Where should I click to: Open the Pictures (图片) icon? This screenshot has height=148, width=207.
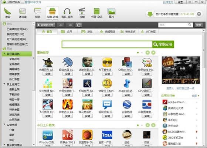[111, 11]
